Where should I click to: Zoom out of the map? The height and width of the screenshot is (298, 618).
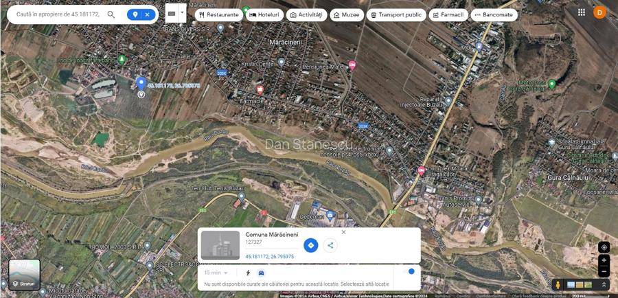coord(604,272)
